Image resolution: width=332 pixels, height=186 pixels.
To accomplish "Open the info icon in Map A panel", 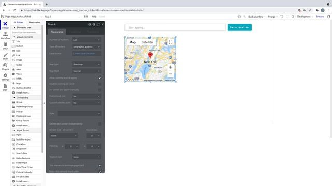I will tap(94, 24).
